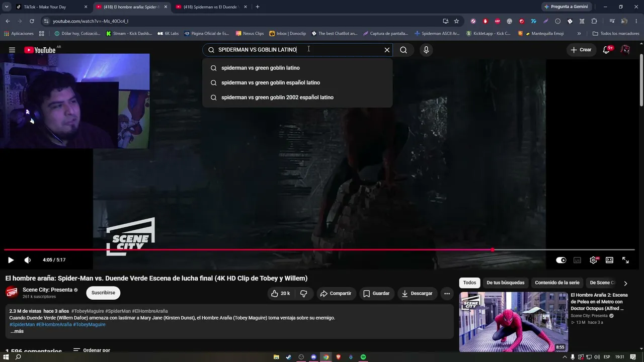Choose suggestion ending in goblin español latino
The image size is (644, 362).
click(x=297, y=82)
